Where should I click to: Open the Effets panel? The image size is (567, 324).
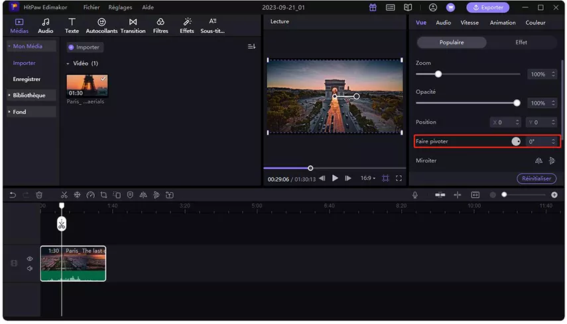point(187,26)
